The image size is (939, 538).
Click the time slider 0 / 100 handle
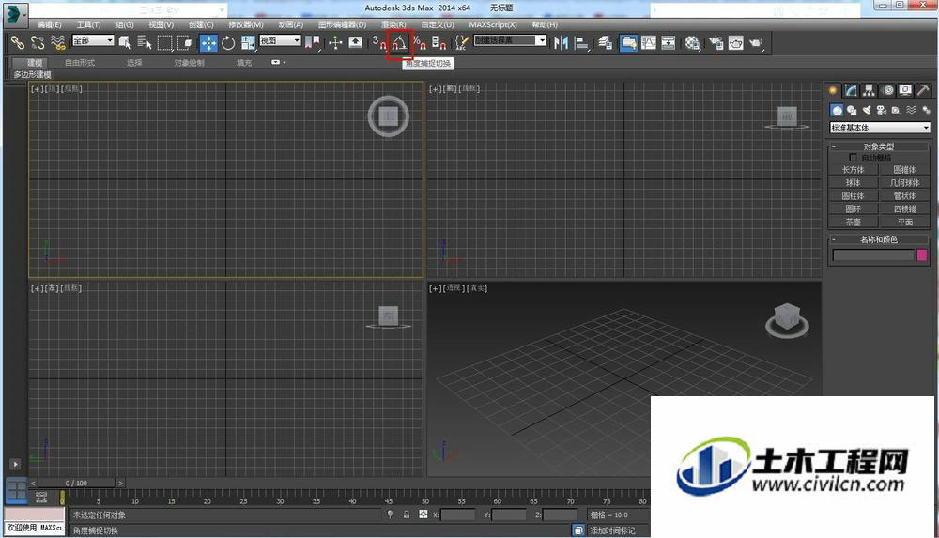pyautogui.click(x=77, y=483)
